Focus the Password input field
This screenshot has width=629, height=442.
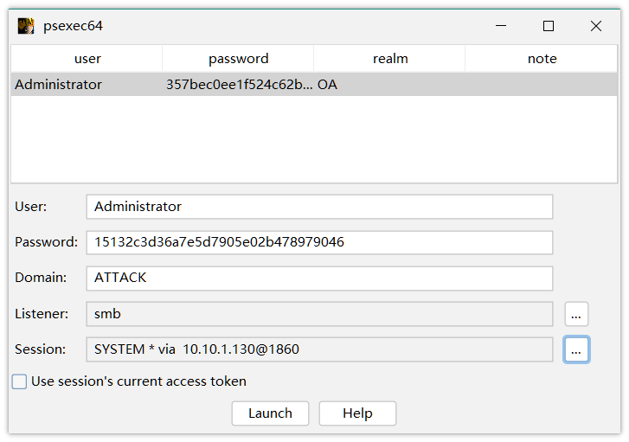coord(320,242)
